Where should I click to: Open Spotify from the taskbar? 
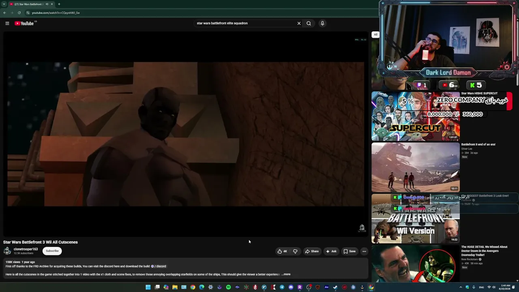(228, 287)
